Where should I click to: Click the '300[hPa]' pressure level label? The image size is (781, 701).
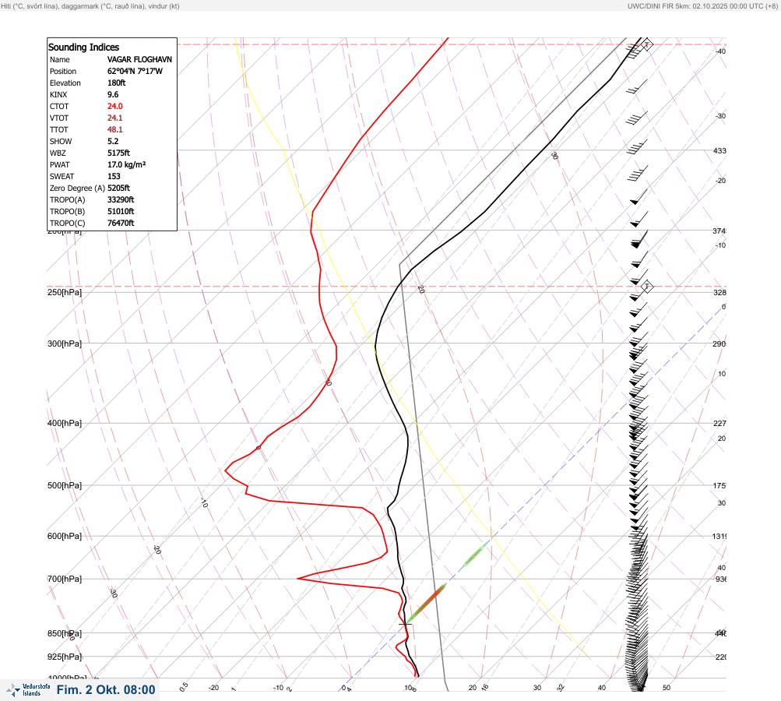click(65, 343)
